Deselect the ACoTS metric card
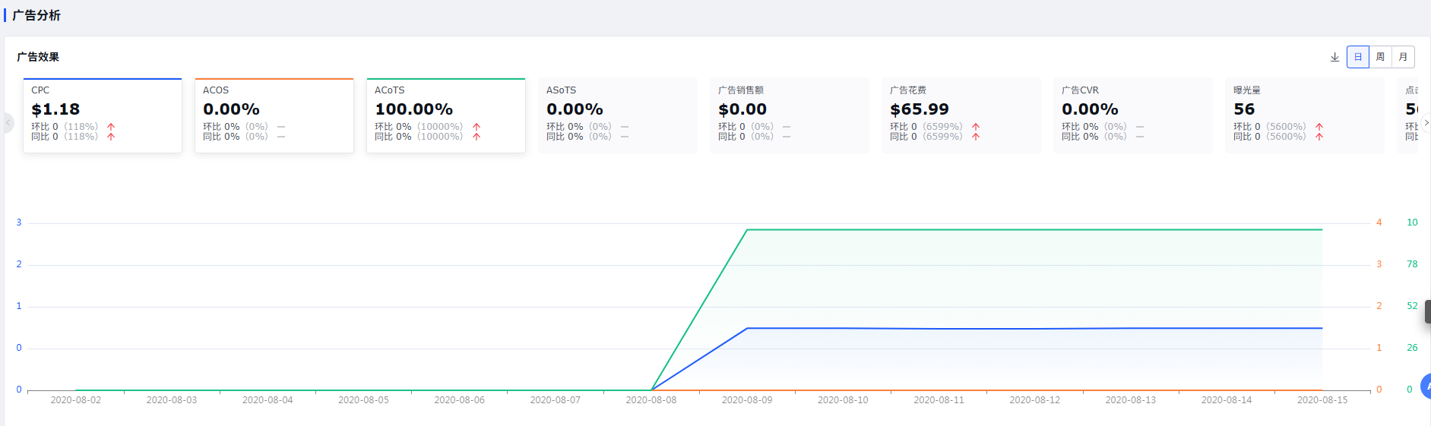The width and height of the screenshot is (1431, 426). [446, 115]
